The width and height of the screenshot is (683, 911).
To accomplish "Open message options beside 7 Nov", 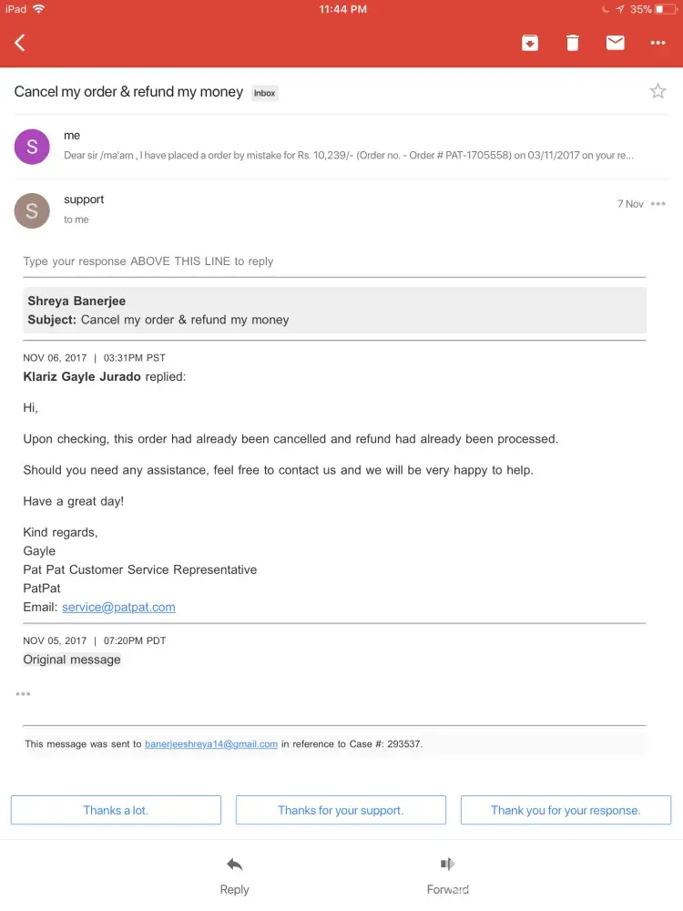I will [658, 204].
